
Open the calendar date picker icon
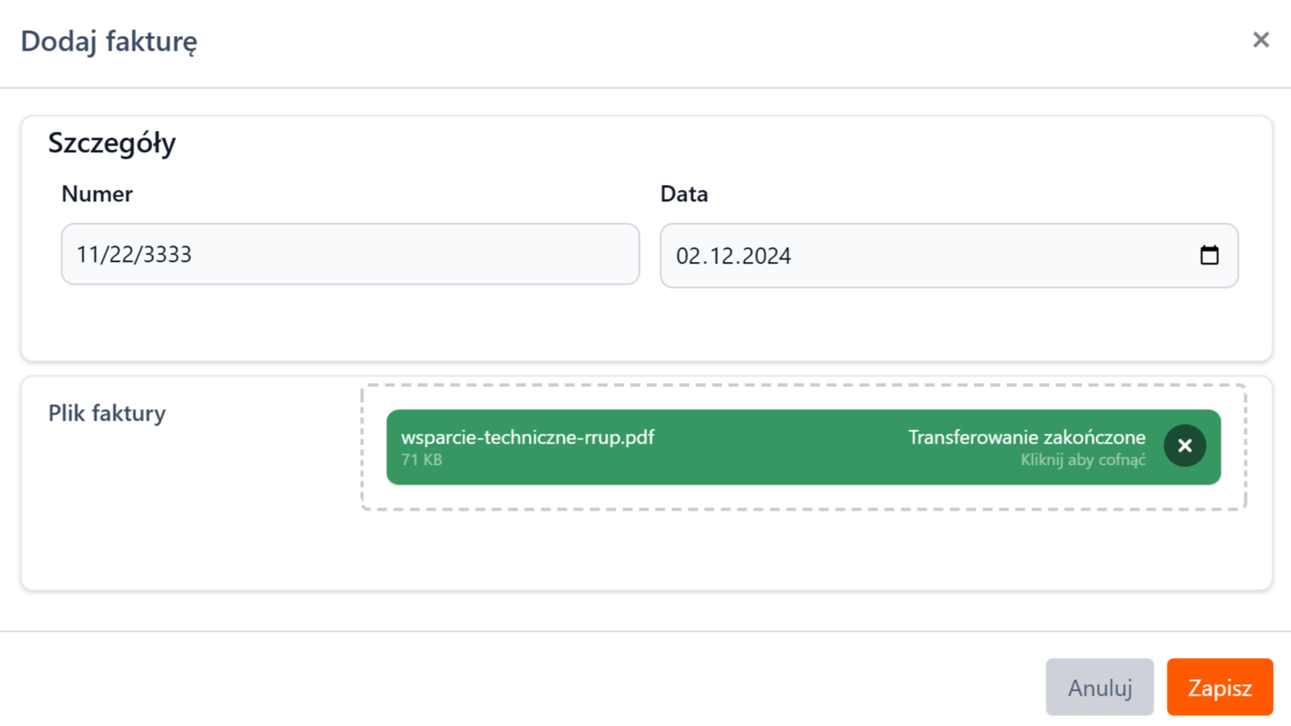(1209, 255)
